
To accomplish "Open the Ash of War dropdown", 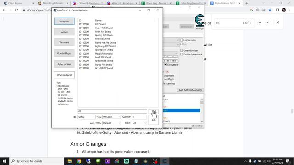I will pos(111,123).
